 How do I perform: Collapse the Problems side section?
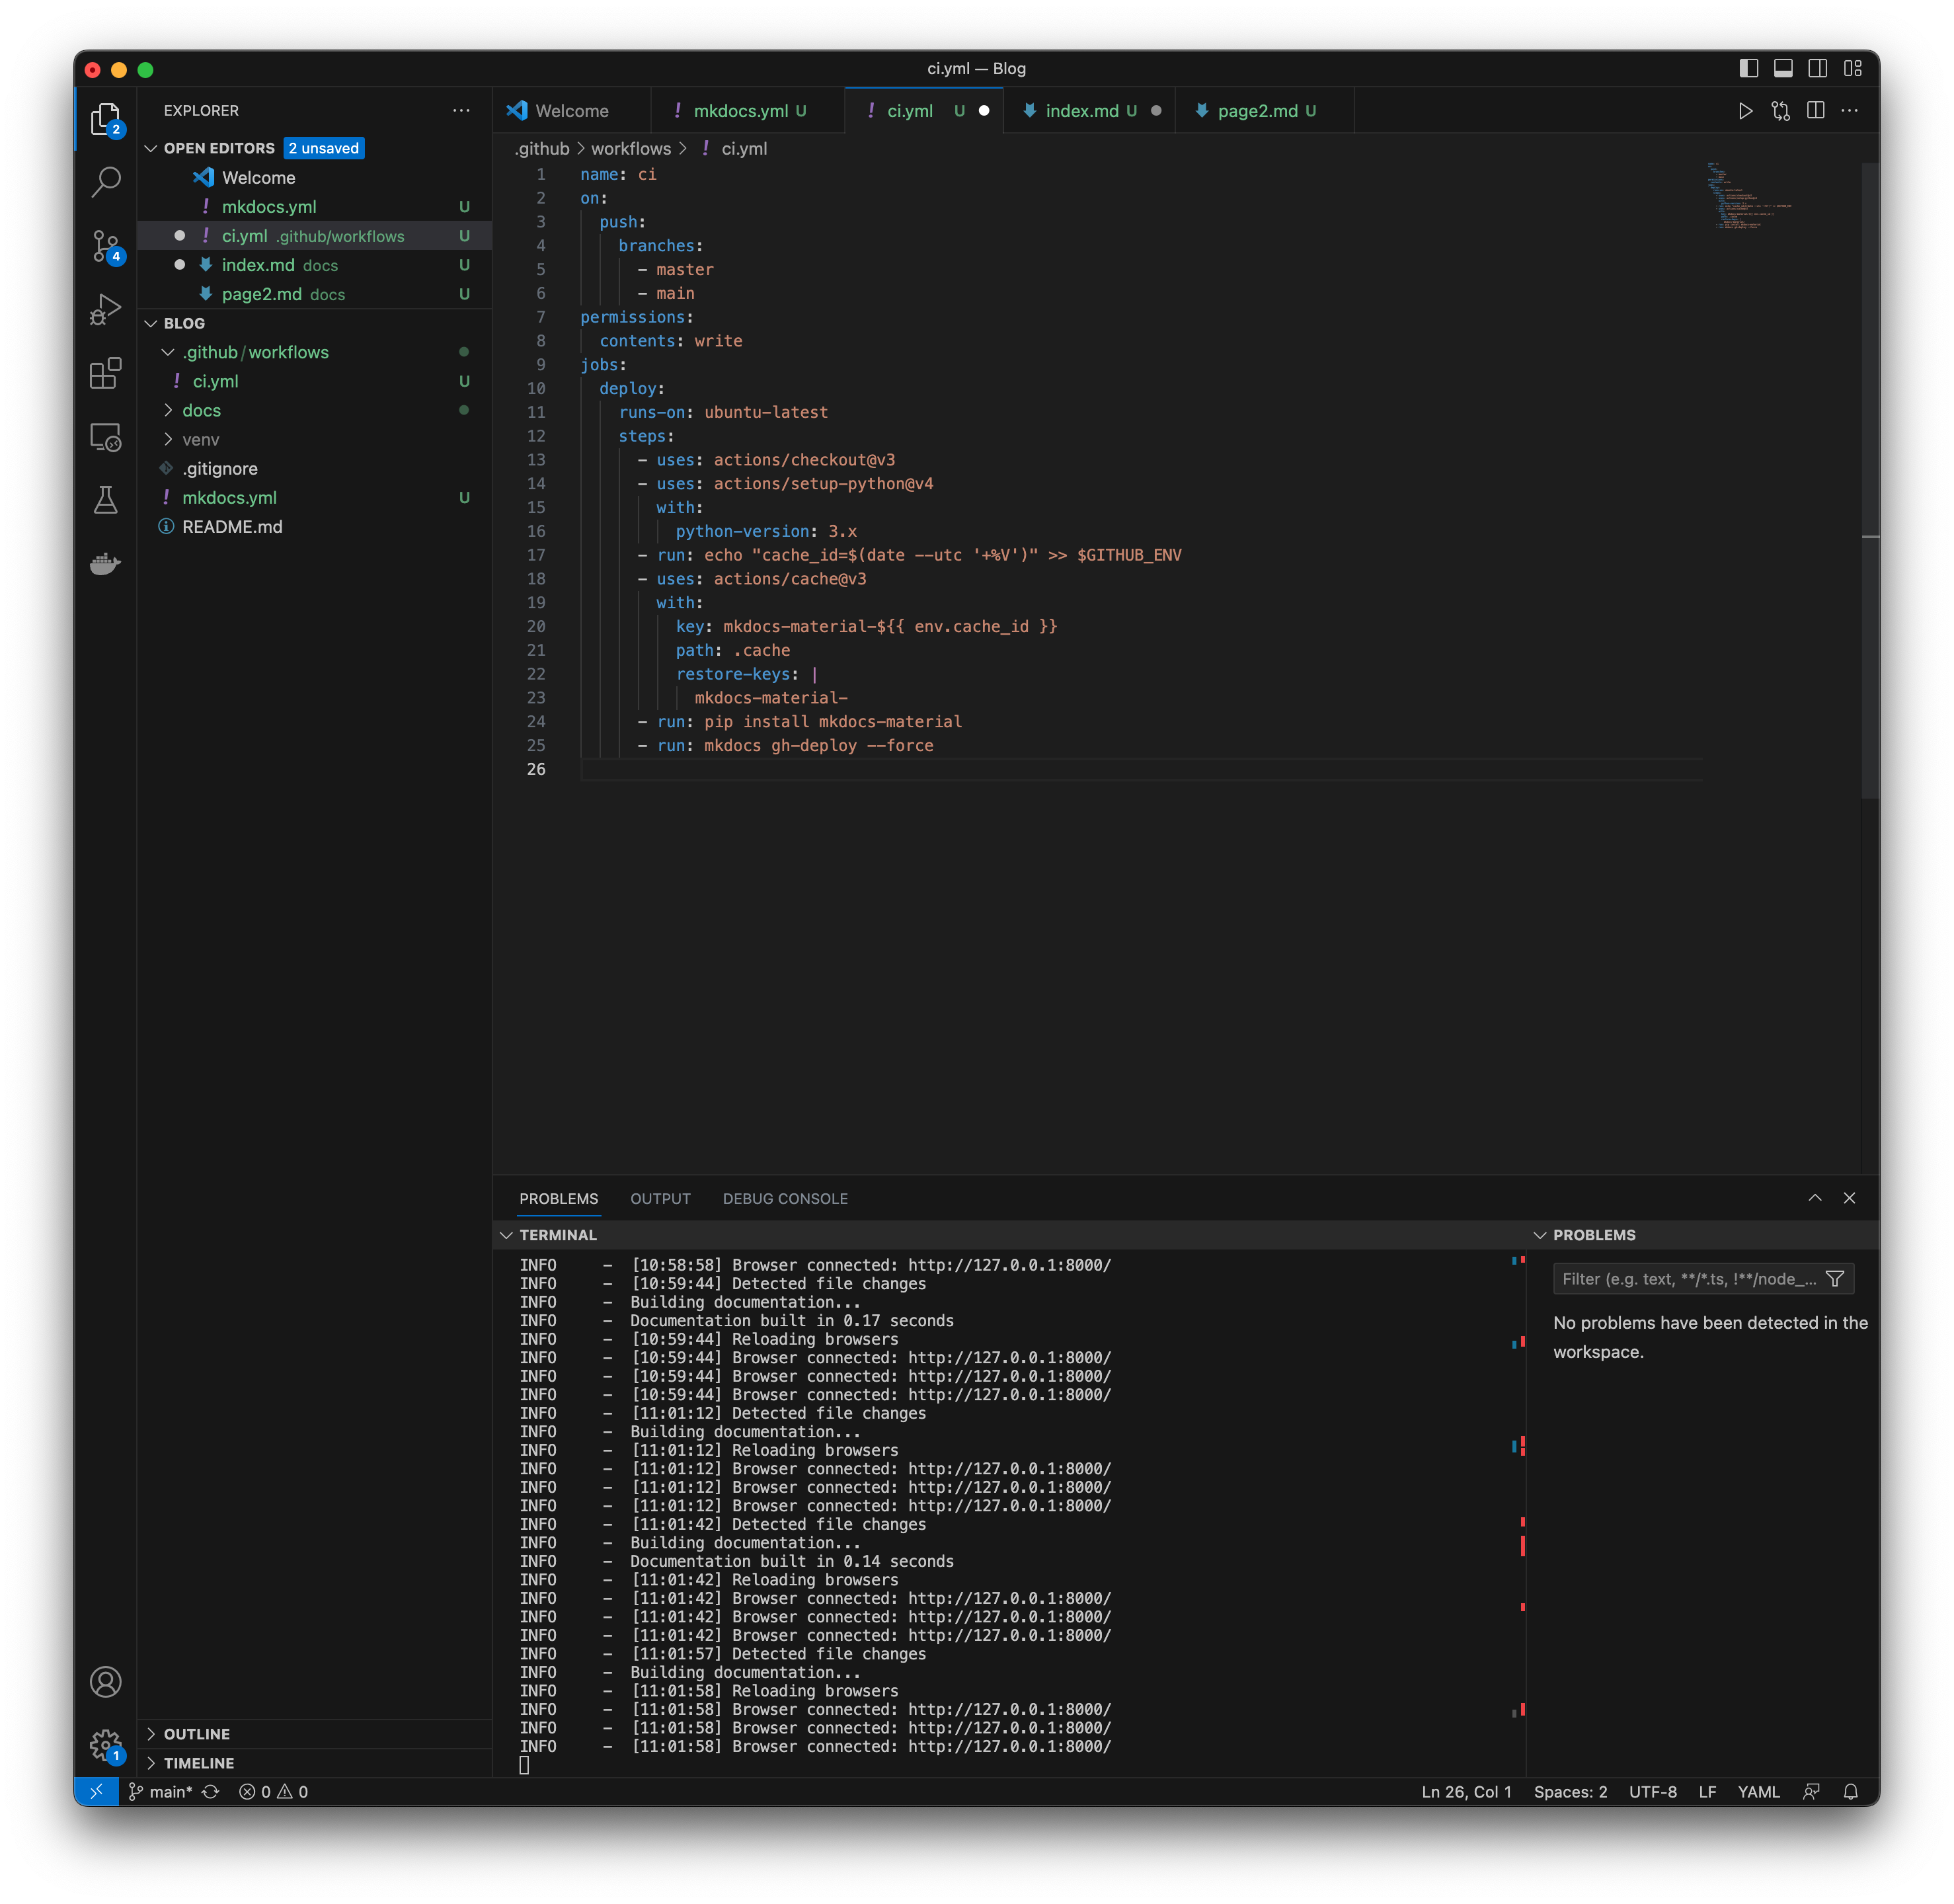(x=1539, y=1235)
